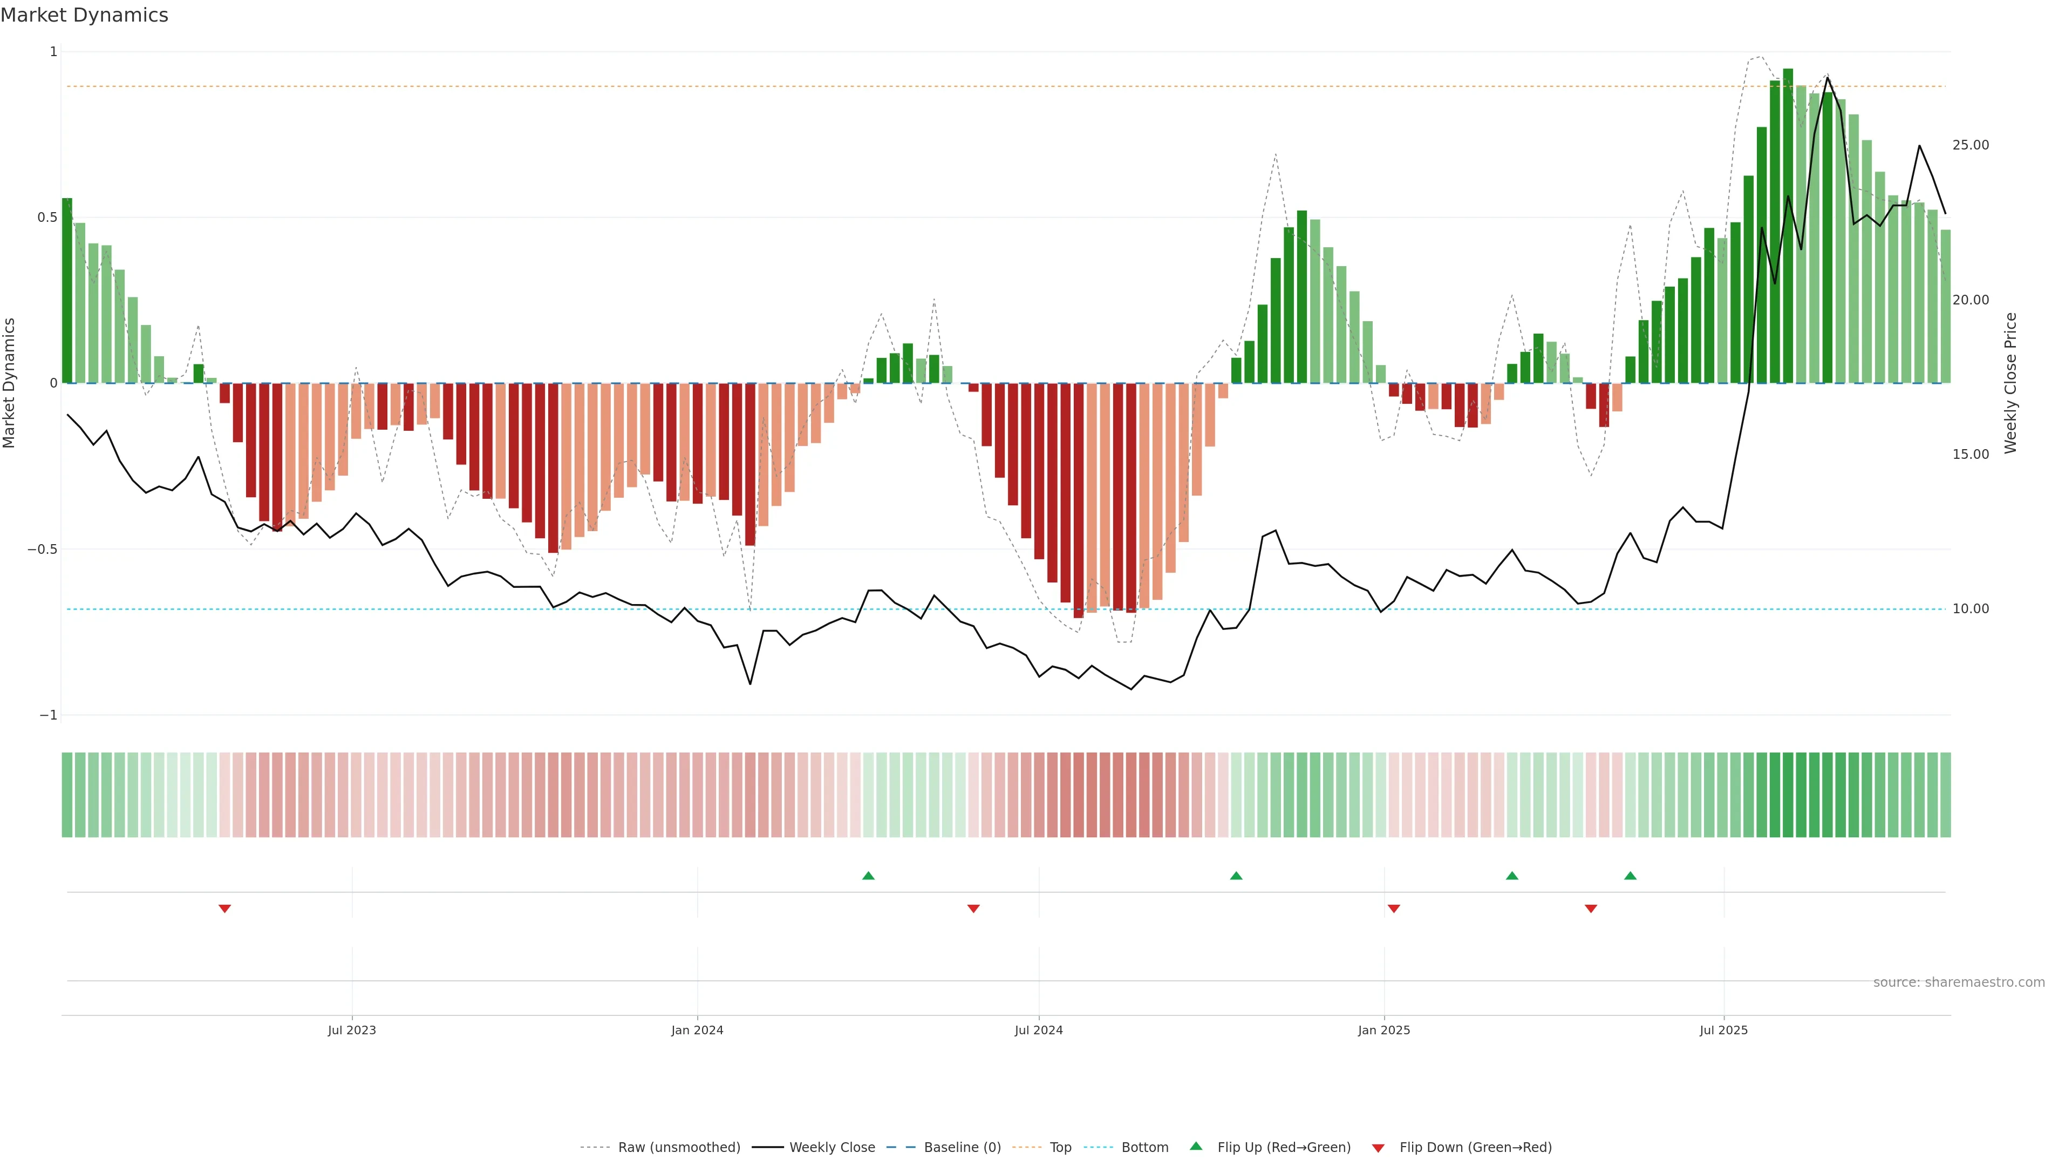Click the Jan 2025 x-axis label

pyautogui.click(x=1383, y=1030)
